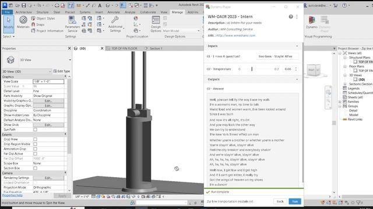Launch Dynamo visual programming

click(x=312, y=23)
